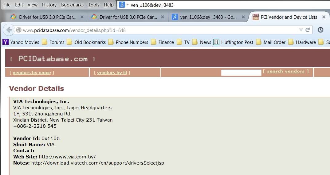Open the Hardware bookmark folder
The width and height of the screenshot is (330, 175).
tap(302, 42)
